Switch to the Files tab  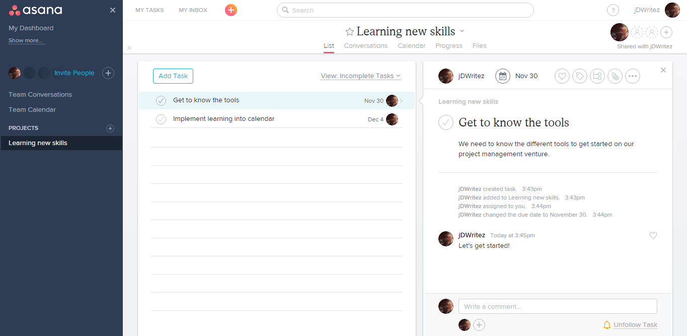480,46
